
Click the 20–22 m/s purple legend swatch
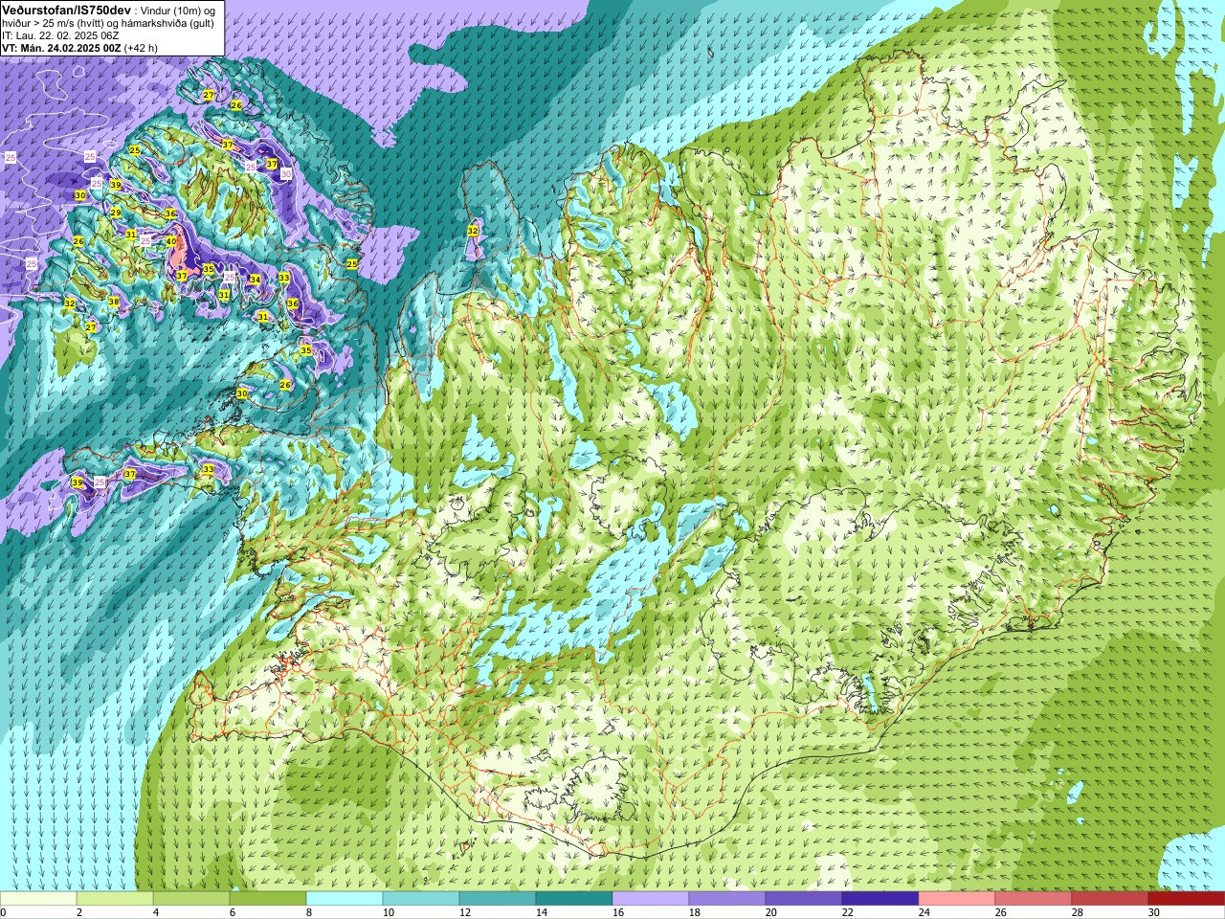[804, 899]
